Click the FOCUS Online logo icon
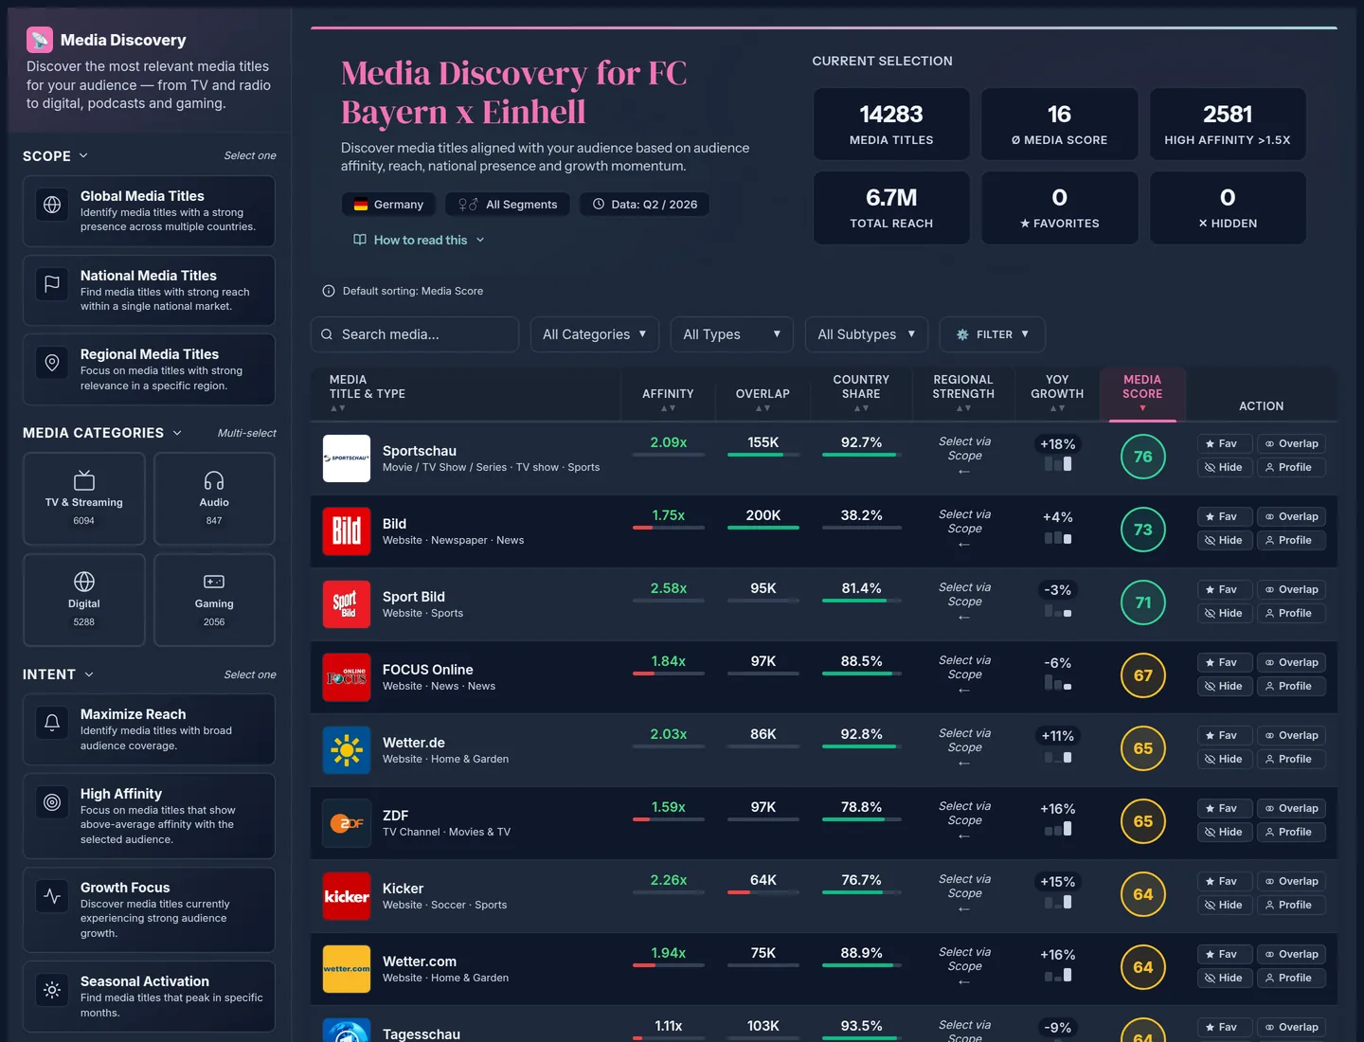This screenshot has height=1042, width=1364. click(347, 677)
